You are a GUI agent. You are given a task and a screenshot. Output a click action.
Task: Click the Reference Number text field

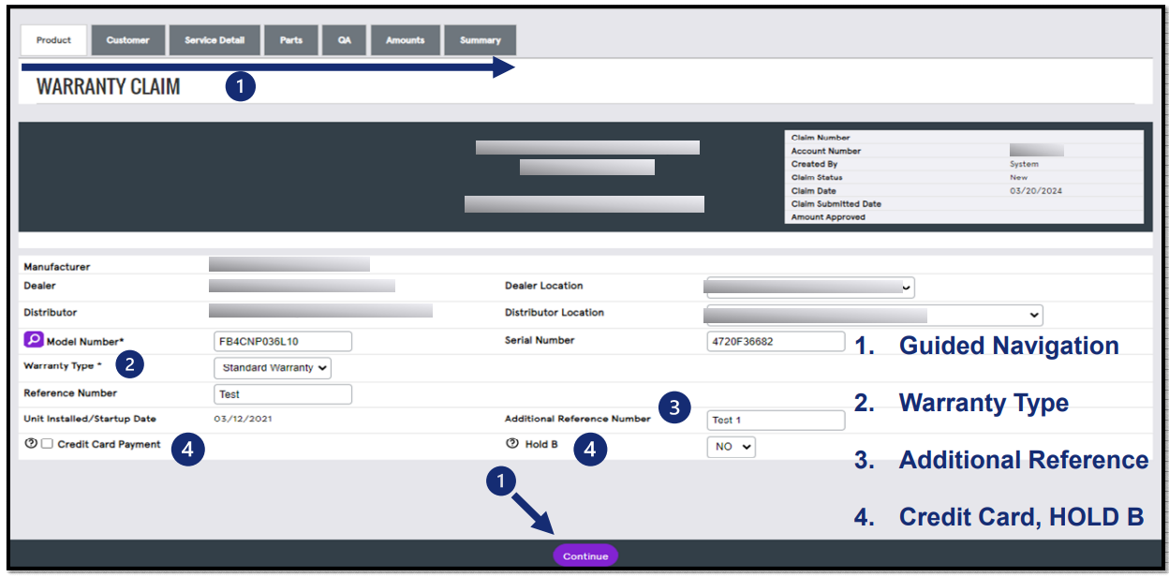click(x=283, y=394)
